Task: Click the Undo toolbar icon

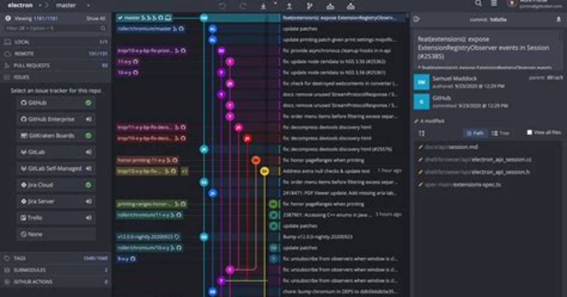Action: (x=222, y=6)
